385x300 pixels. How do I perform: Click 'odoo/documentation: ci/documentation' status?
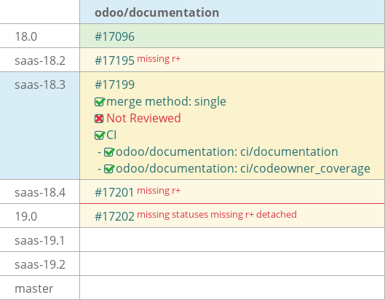[x=227, y=152]
